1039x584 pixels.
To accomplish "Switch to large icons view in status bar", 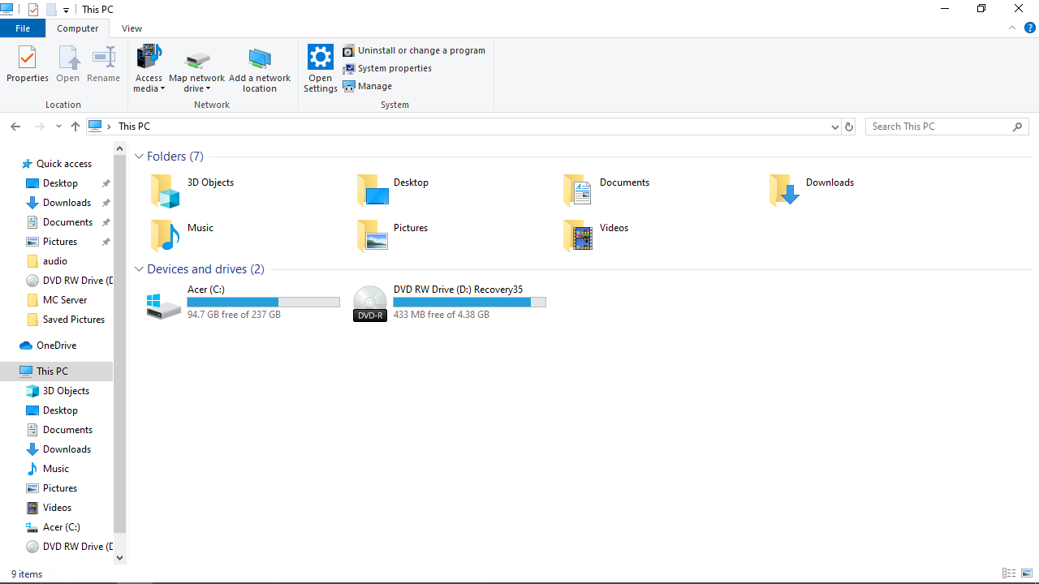I will [1027, 573].
